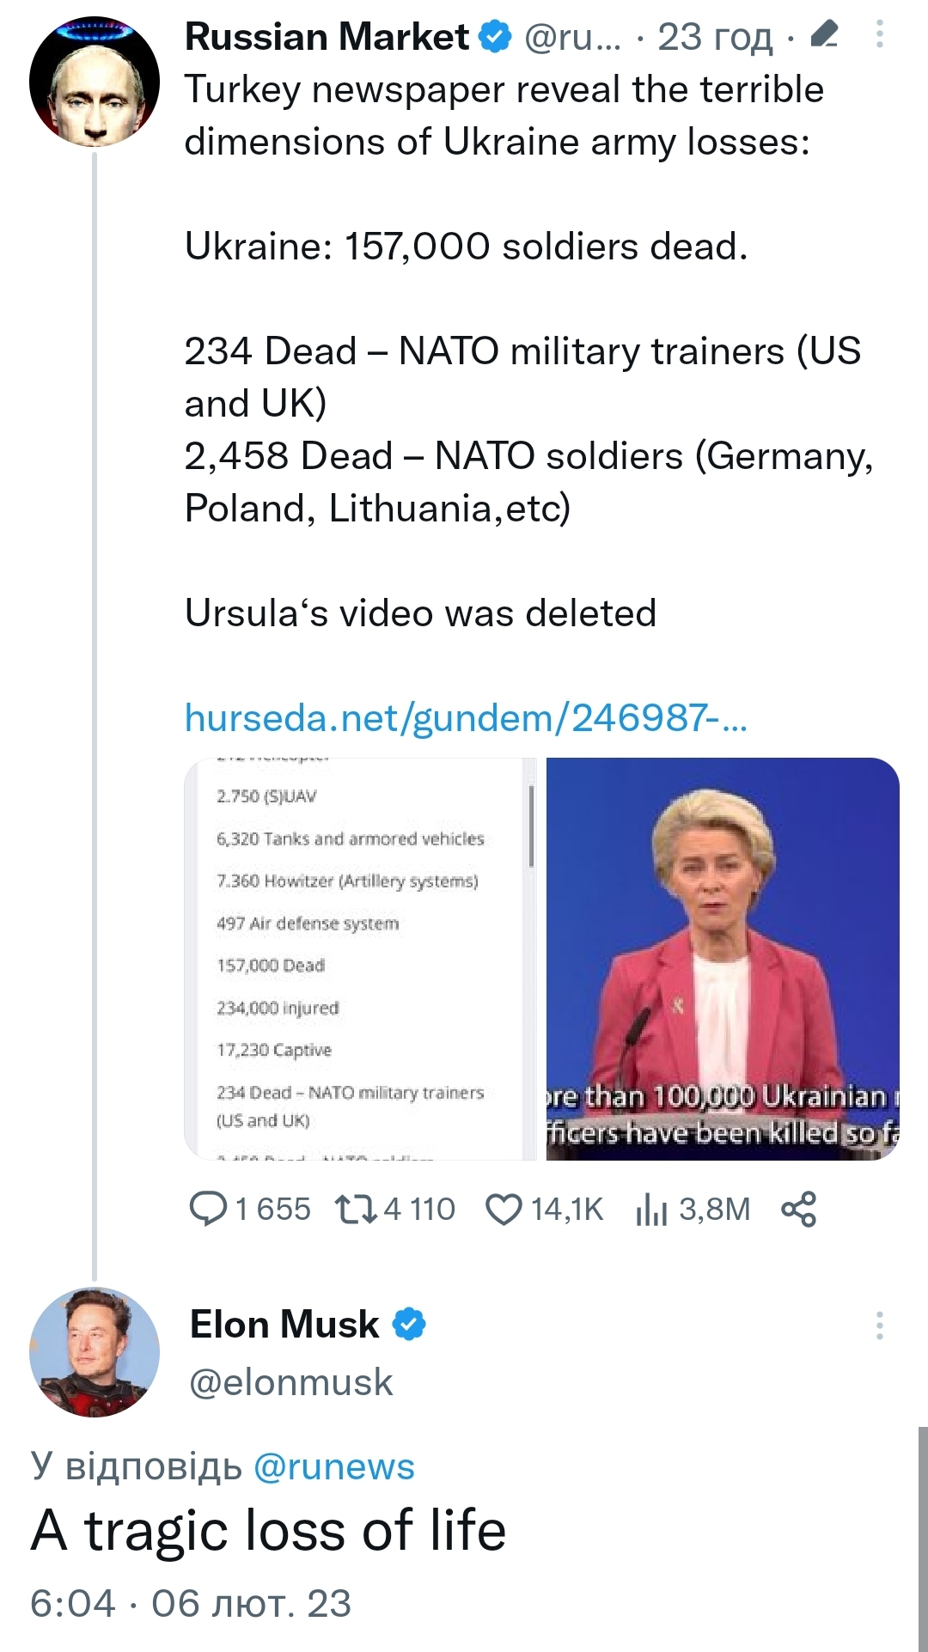Open the hurseda.net article link
The width and height of the screenshot is (928, 1652).
pos(466,717)
